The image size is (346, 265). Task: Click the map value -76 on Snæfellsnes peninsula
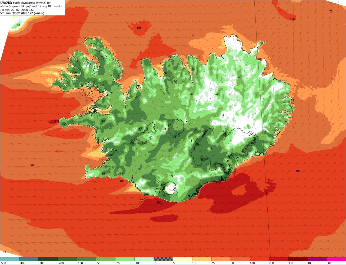(103, 122)
